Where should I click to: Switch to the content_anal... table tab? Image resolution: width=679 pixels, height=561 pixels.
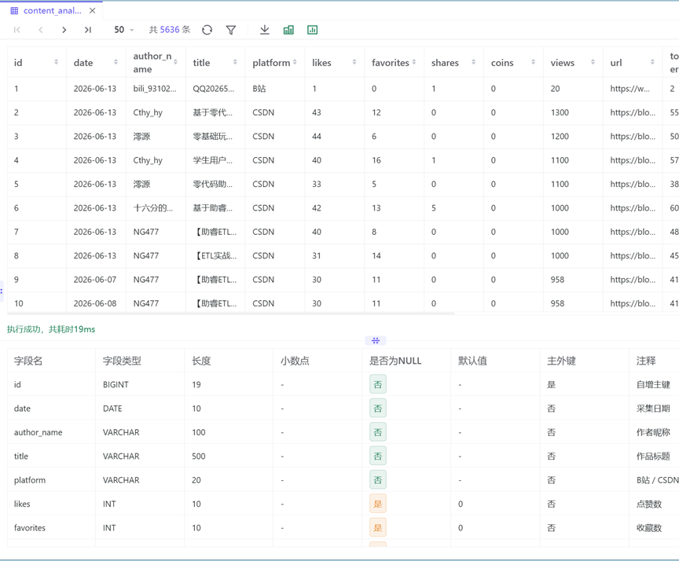(x=52, y=11)
